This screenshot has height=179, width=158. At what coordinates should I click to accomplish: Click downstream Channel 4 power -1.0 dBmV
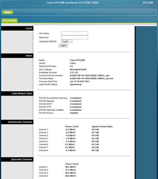pos(70,139)
